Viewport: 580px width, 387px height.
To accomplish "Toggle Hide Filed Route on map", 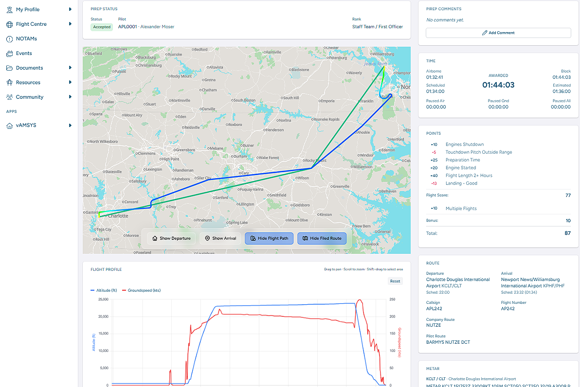I will 322,238.
